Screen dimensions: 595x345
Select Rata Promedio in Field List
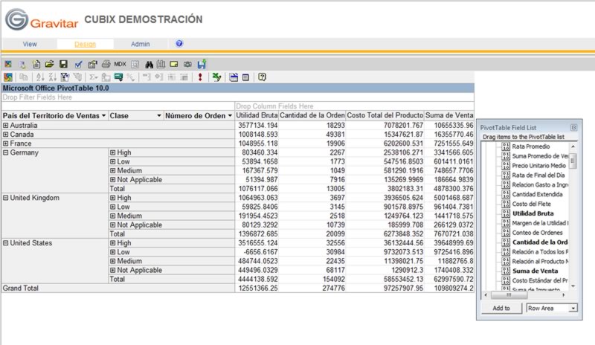click(531, 146)
